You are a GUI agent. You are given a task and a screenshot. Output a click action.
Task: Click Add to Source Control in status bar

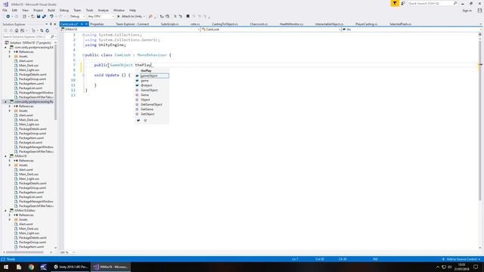coord(461,259)
